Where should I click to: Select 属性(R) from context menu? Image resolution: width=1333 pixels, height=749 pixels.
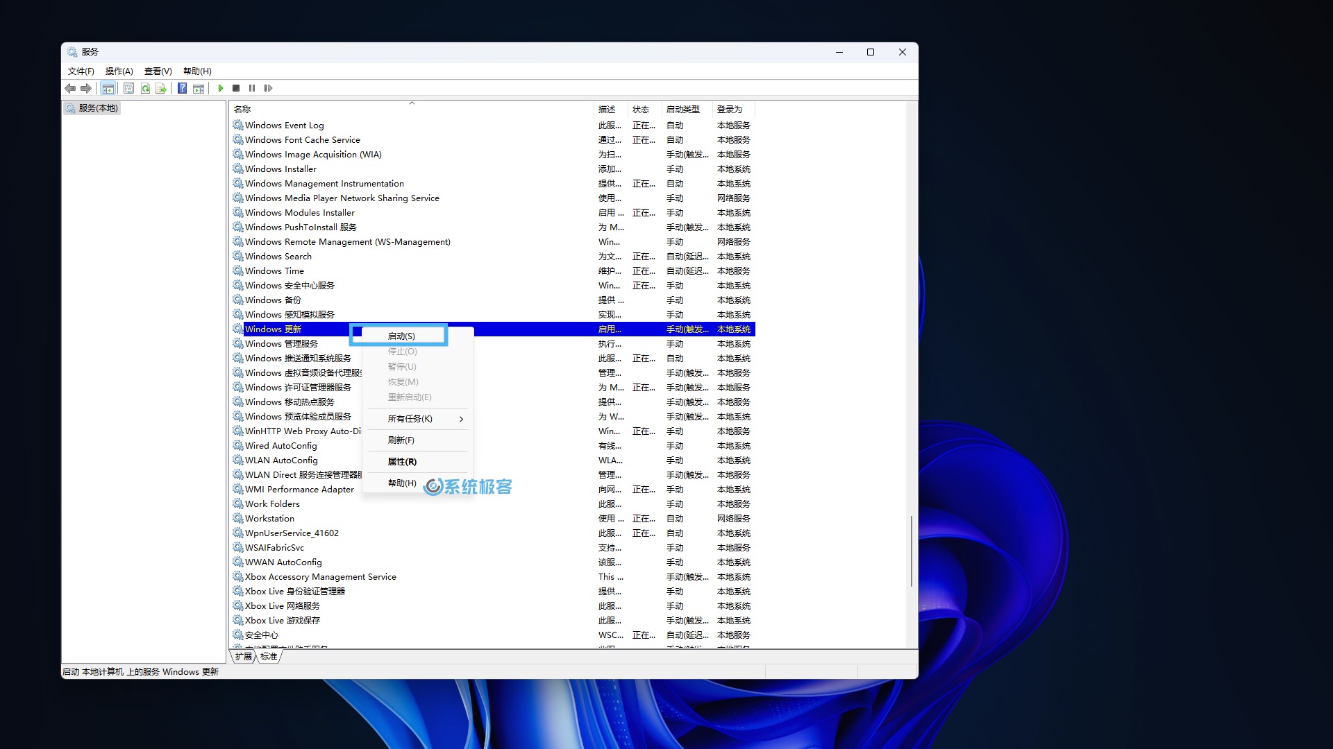point(401,461)
